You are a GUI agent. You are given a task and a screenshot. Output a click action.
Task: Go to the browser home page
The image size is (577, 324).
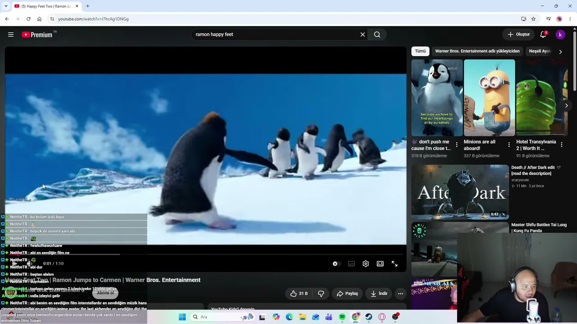(39, 19)
